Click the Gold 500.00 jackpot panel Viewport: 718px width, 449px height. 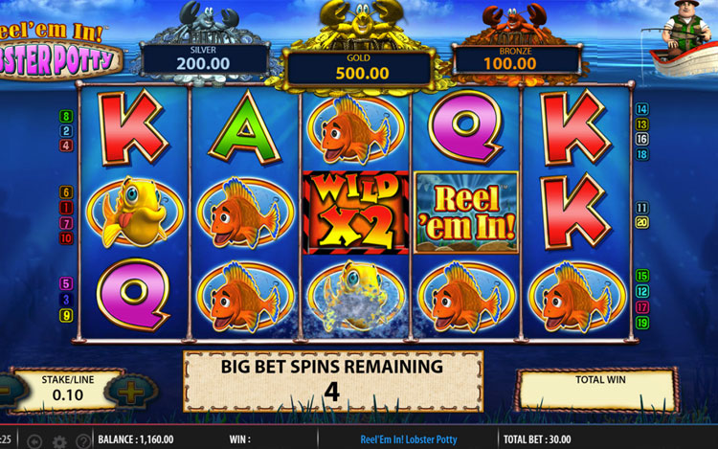359,67
